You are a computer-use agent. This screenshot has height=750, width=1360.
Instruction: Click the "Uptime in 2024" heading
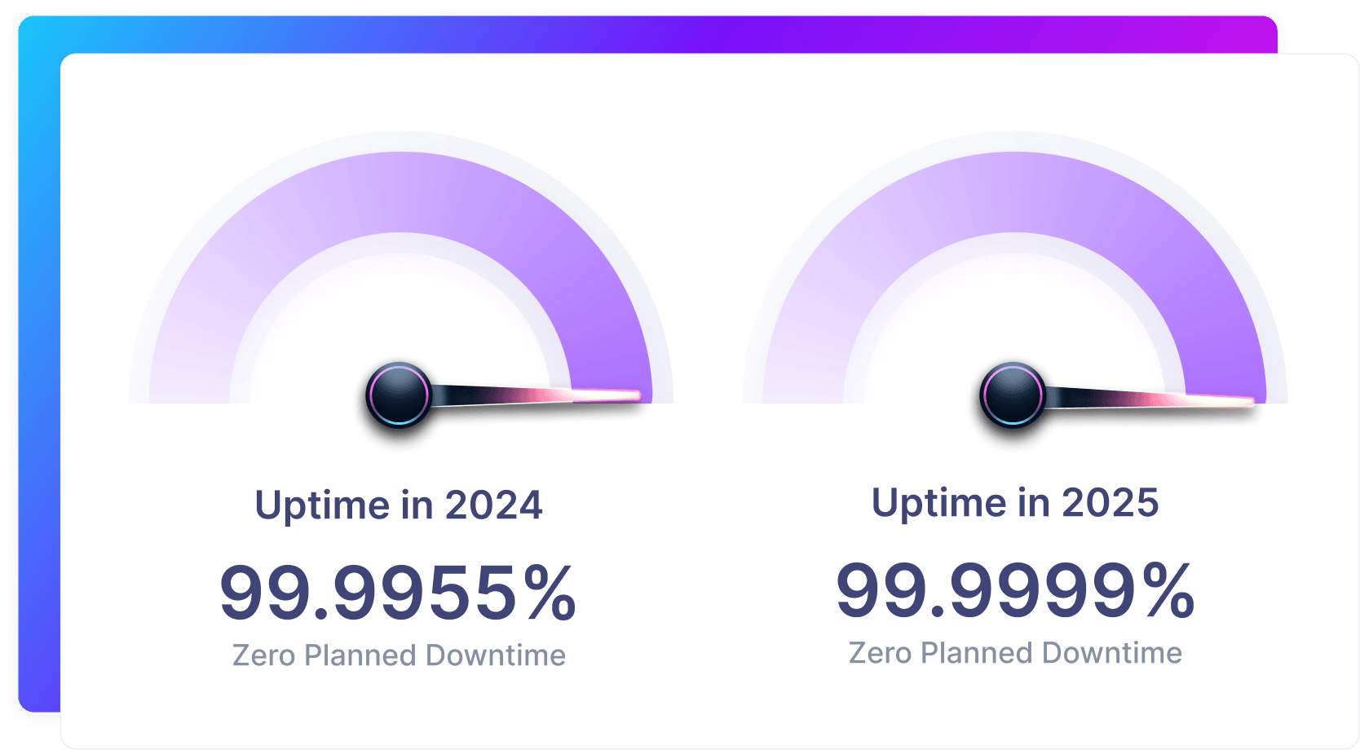pos(399,505)
